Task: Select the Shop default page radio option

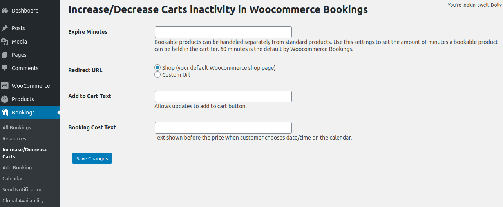Action: coord(157,68)
